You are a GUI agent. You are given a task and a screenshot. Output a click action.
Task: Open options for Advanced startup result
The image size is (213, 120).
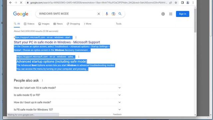(79, 57)
